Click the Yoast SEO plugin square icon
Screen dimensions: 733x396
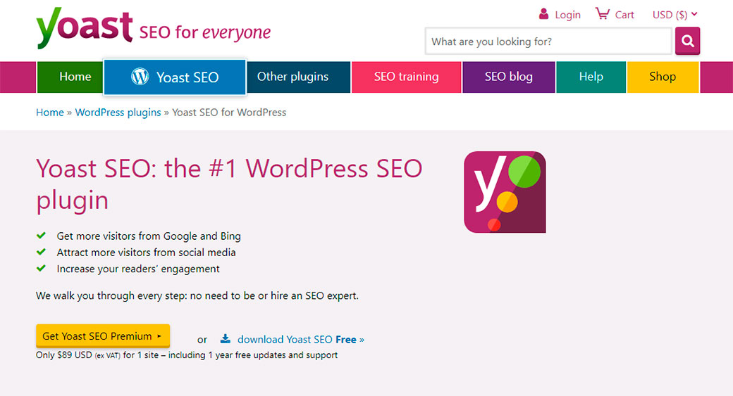click(505, 192)
